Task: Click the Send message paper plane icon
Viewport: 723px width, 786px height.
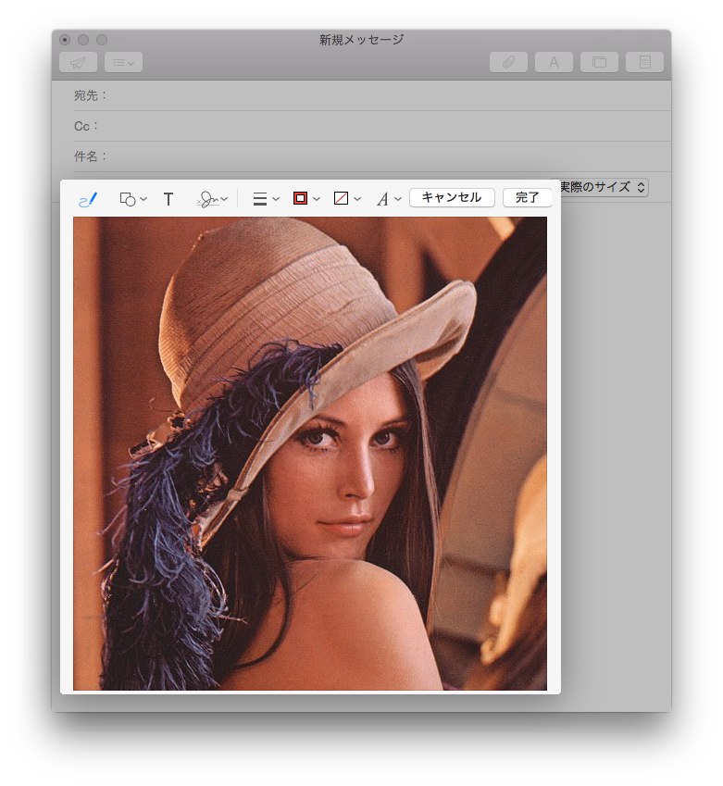Action: point(78,62)
